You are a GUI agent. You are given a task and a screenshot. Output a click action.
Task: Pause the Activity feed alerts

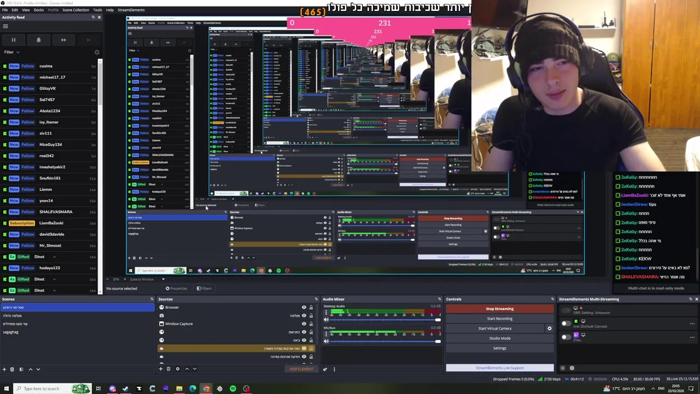(x=14, y=40)
